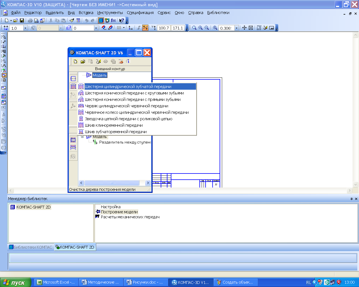Image resolution: width=359 pixels, height=287 pixels.
Task: Toggle orthogonal drawing mode icon
Action: pyautogui.click(x=139, y=28)
